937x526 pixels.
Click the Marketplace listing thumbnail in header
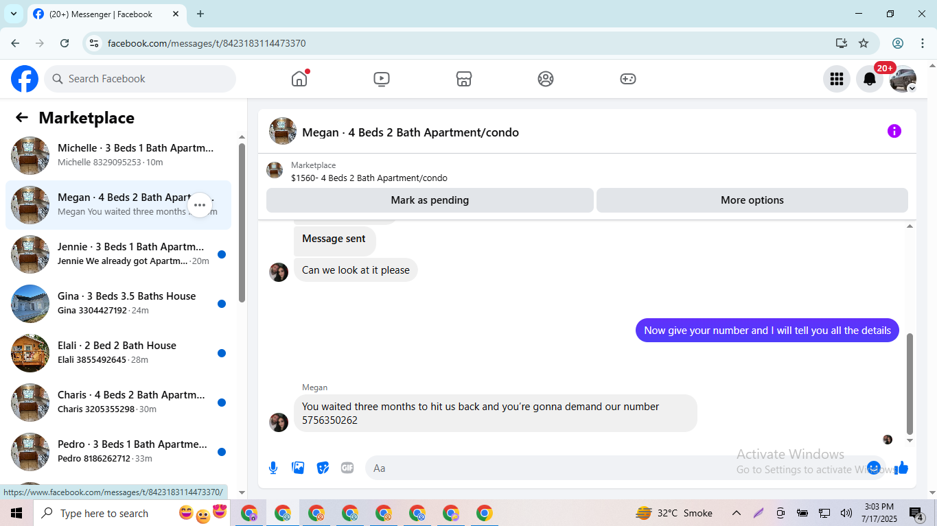[x=275, y=170]
